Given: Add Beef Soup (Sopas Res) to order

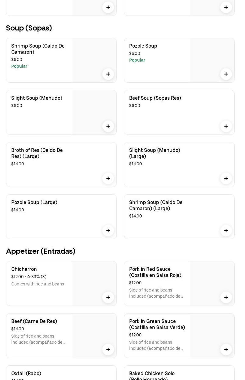Looking at the screenshot, I should click(x=226, y=126).
